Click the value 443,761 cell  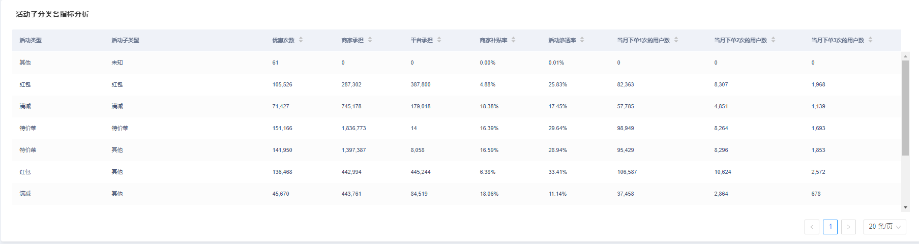[351, 194]
